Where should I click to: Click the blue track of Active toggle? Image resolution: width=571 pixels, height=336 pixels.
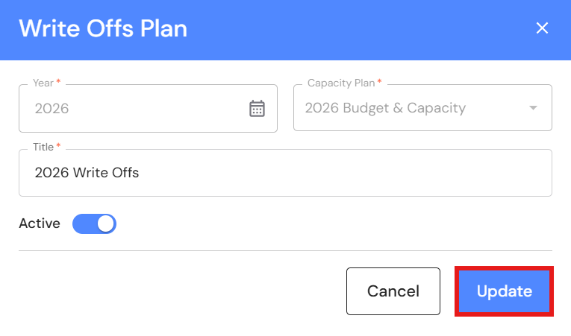[x=83, y=224]
